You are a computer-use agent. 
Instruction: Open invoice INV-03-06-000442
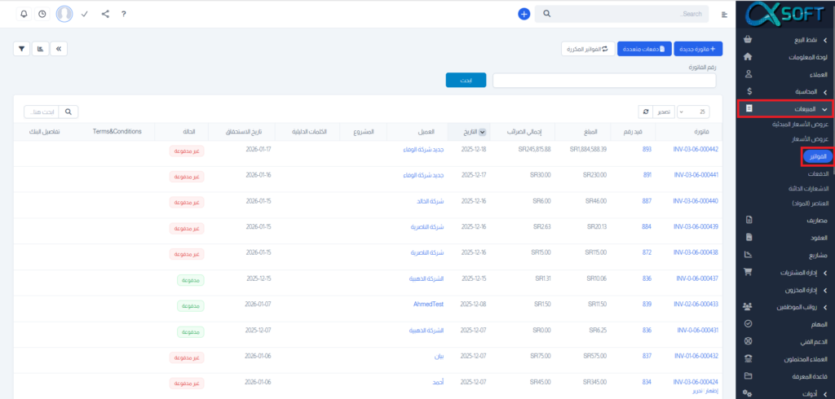pos(696,150)
